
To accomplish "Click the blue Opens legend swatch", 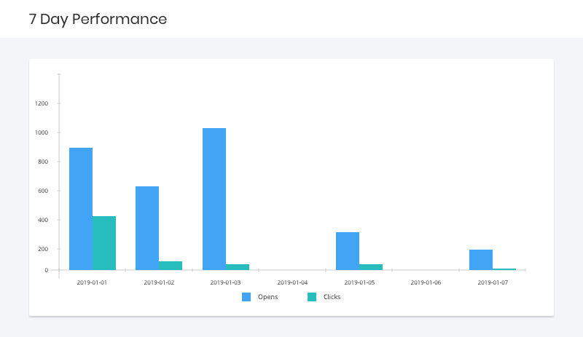I will click(246, 297).
